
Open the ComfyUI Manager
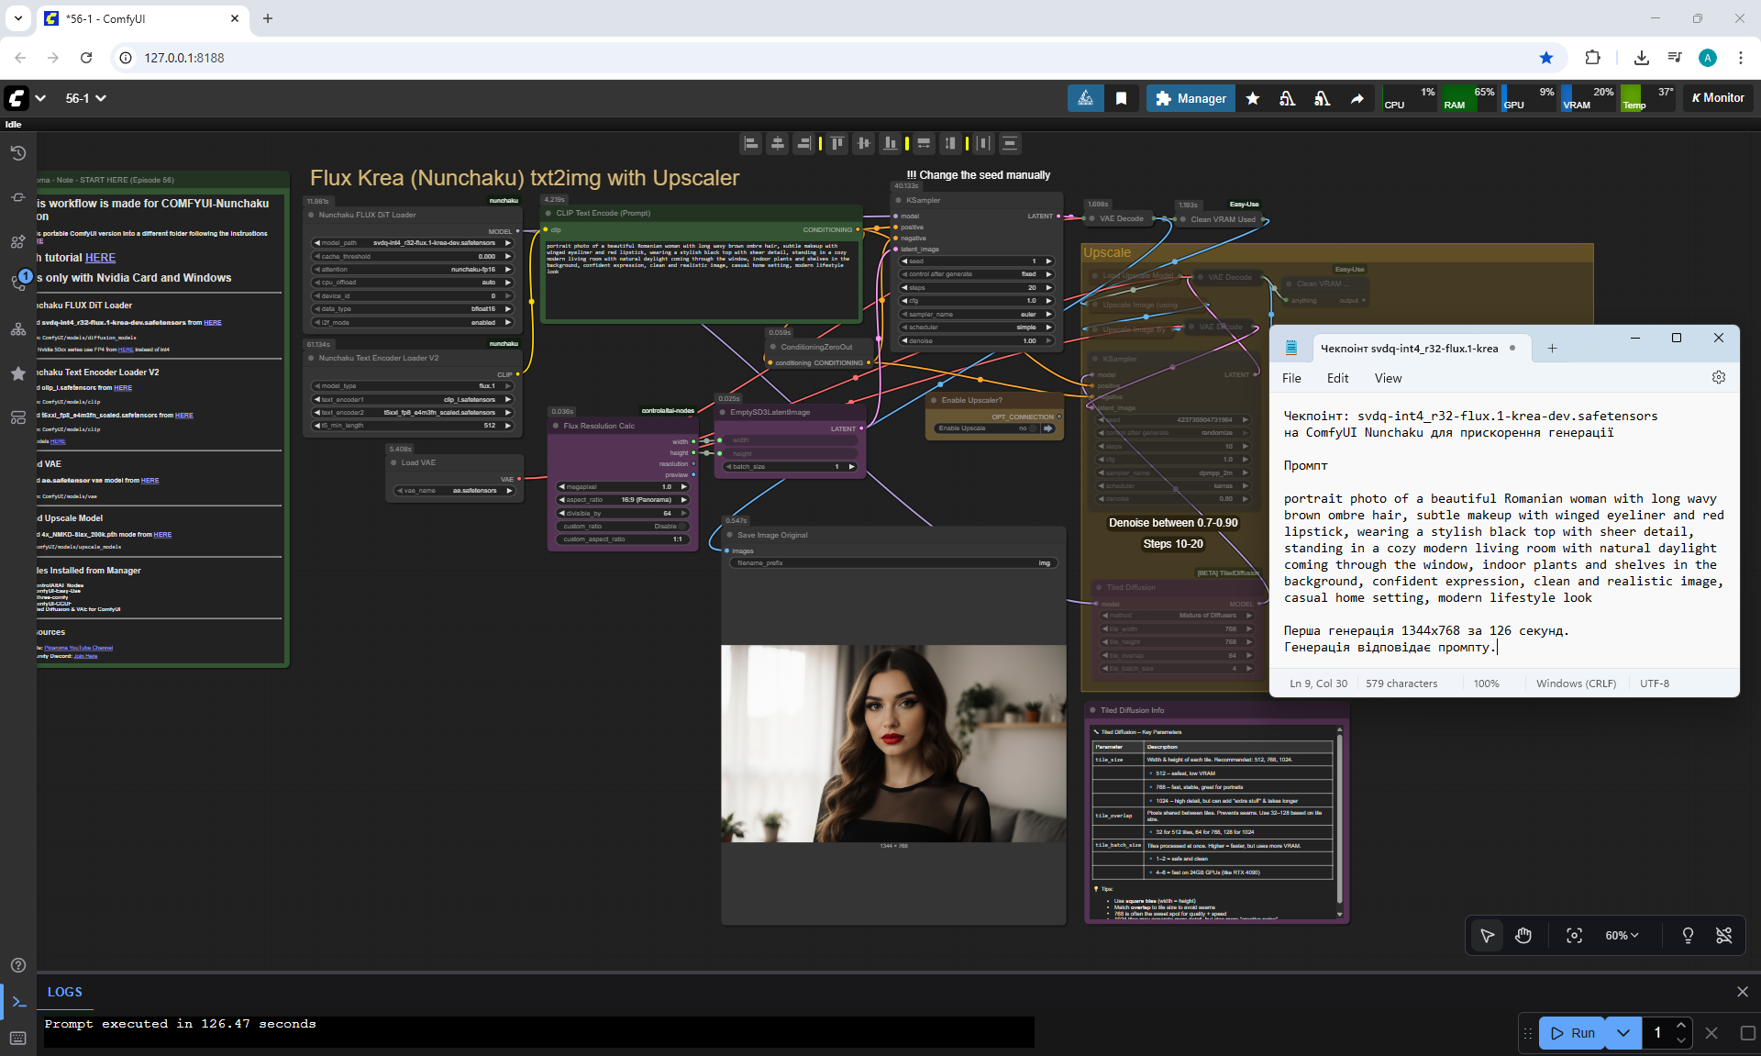[1191, 98]
